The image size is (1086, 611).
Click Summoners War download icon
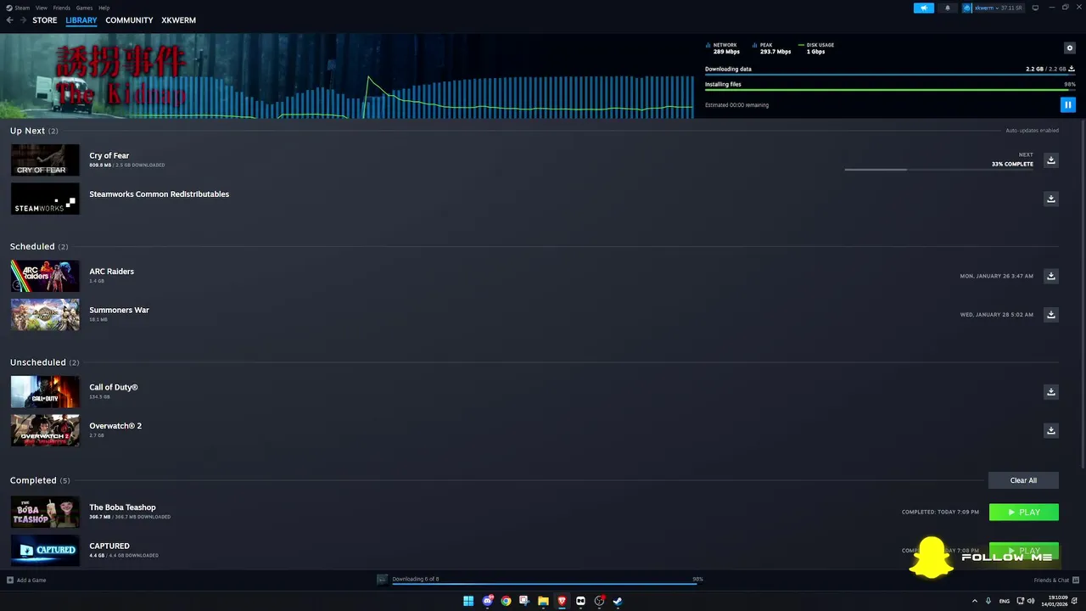[x=1051, y=315]
